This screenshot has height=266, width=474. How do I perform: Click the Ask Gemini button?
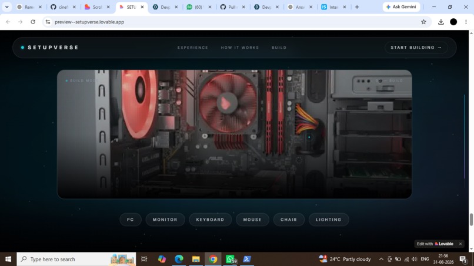click(401, 6)
